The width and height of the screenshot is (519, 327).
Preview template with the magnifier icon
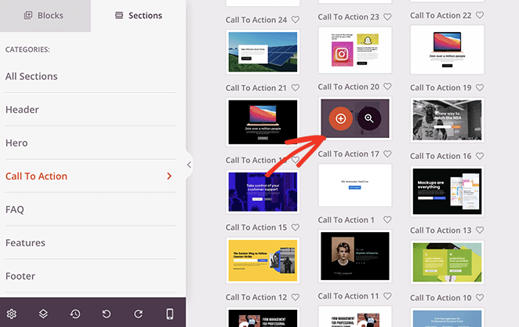click(x=369, y=118)
